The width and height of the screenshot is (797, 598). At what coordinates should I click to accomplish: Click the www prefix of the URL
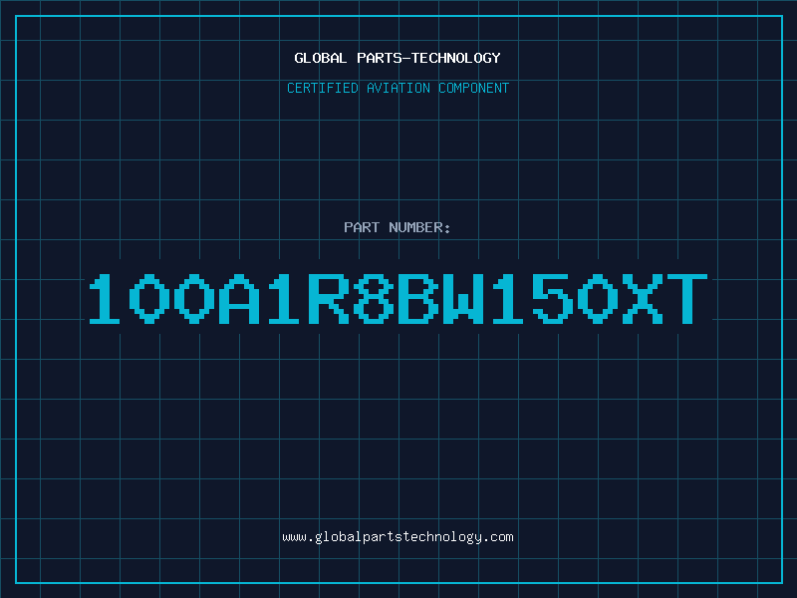294,538
